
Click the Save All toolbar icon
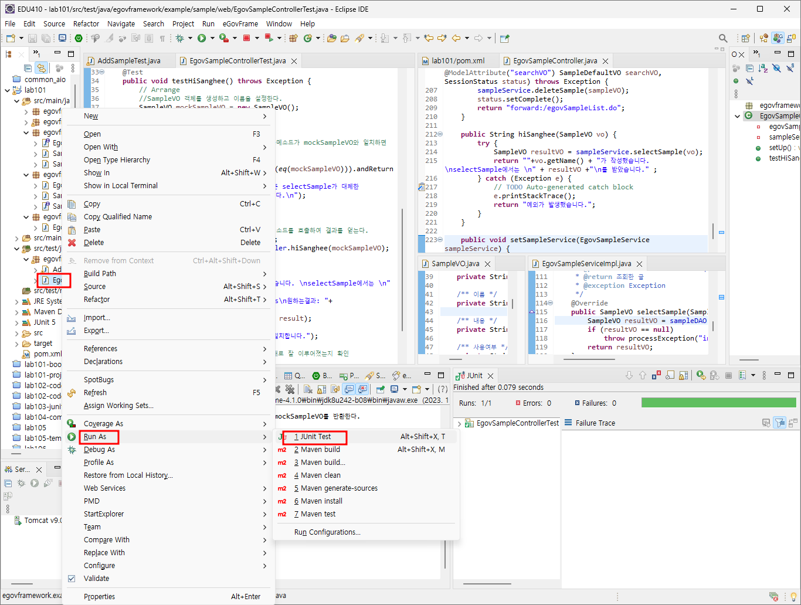point(46,38)
